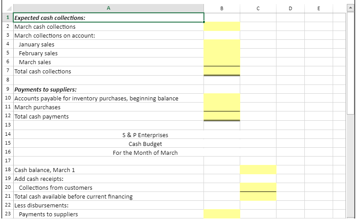The height and width of the screenshot is (222, 357).
Task: Select row 13 header
Action: pyautogui.click(x=8, y=125)
